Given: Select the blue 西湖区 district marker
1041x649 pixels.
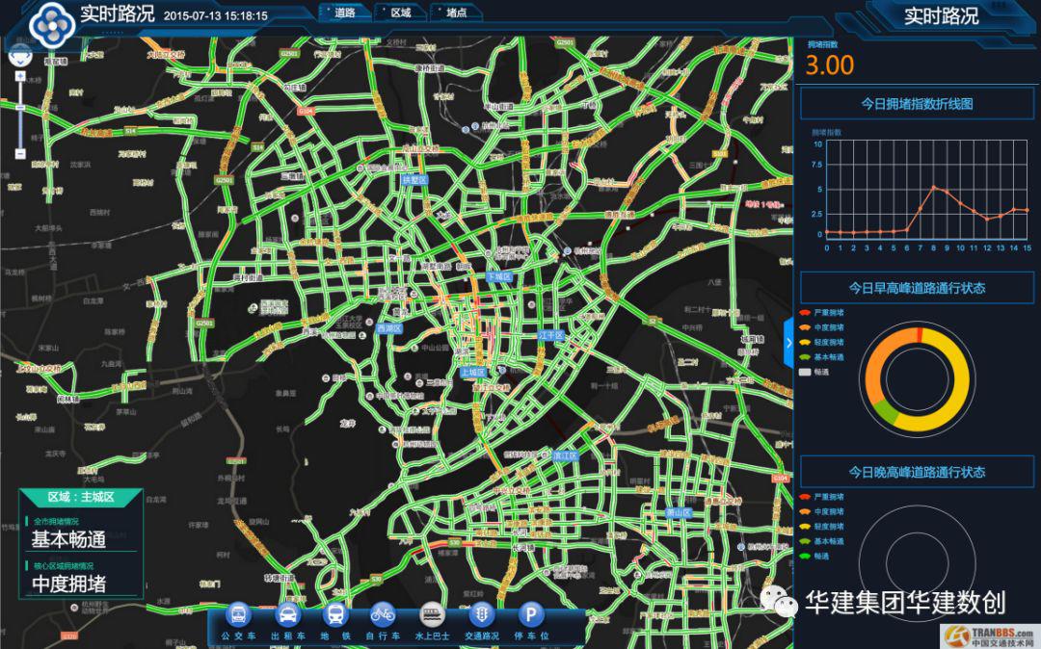Looking at the screenshot, I should (389, 328).
